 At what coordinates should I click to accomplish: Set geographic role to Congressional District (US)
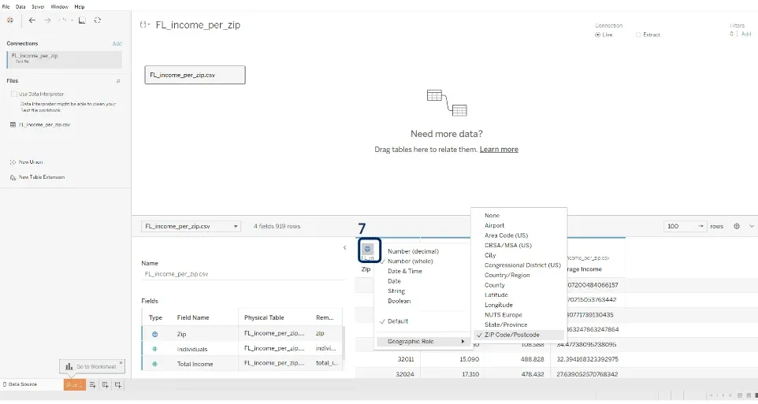tap(522, 265)
